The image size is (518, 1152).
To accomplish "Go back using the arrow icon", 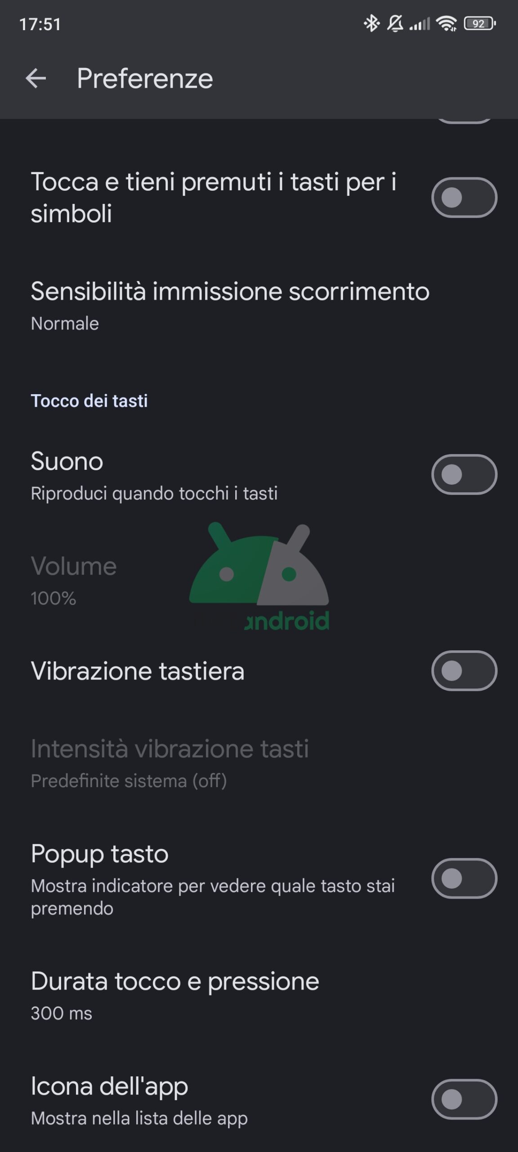I will tap(36, 79).
